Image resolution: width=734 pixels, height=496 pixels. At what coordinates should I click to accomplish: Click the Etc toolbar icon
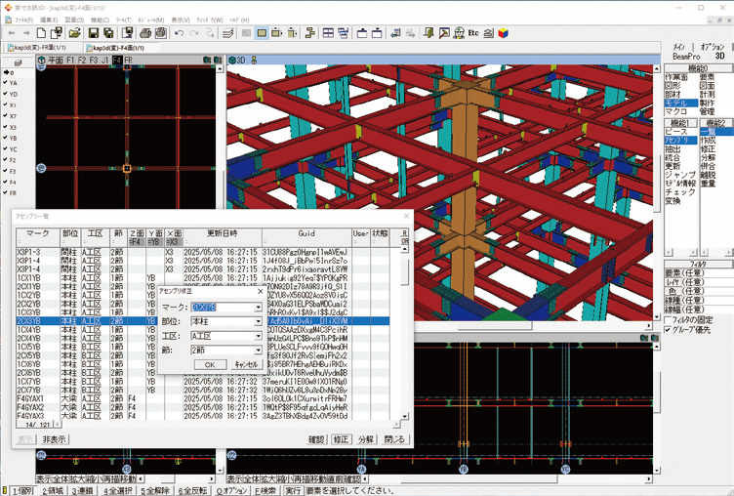pyautogui.click(x=474, y=33)
